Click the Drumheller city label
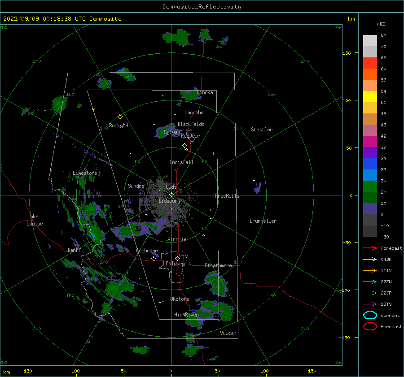 point(263,221)
